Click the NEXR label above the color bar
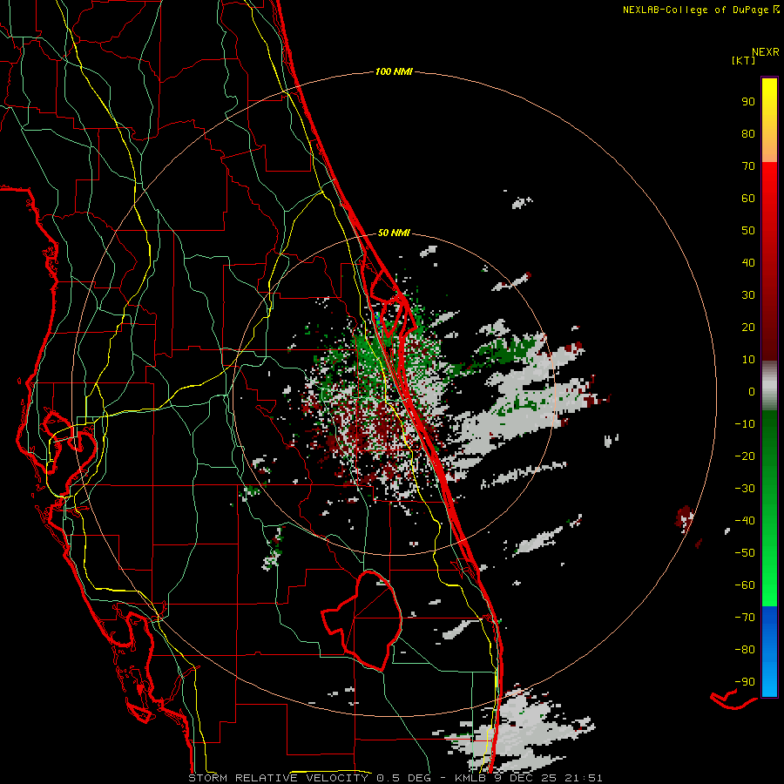The image size is (784, 784). [766, 52]
